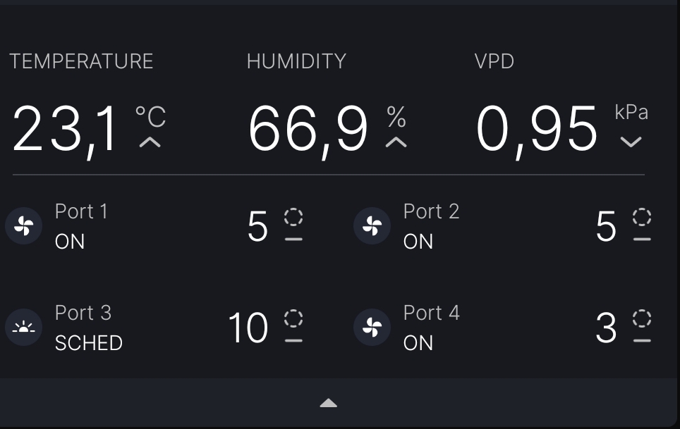Click the dashed circle icon for Port 3
Viewport: 680px width, 429px height.
pyautogui.click(x=293, y=318)
